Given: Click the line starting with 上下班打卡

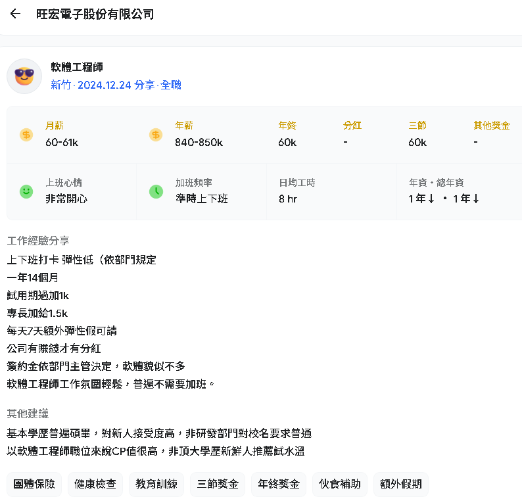Looking at the screenshot, I should [x=82, y=260].
